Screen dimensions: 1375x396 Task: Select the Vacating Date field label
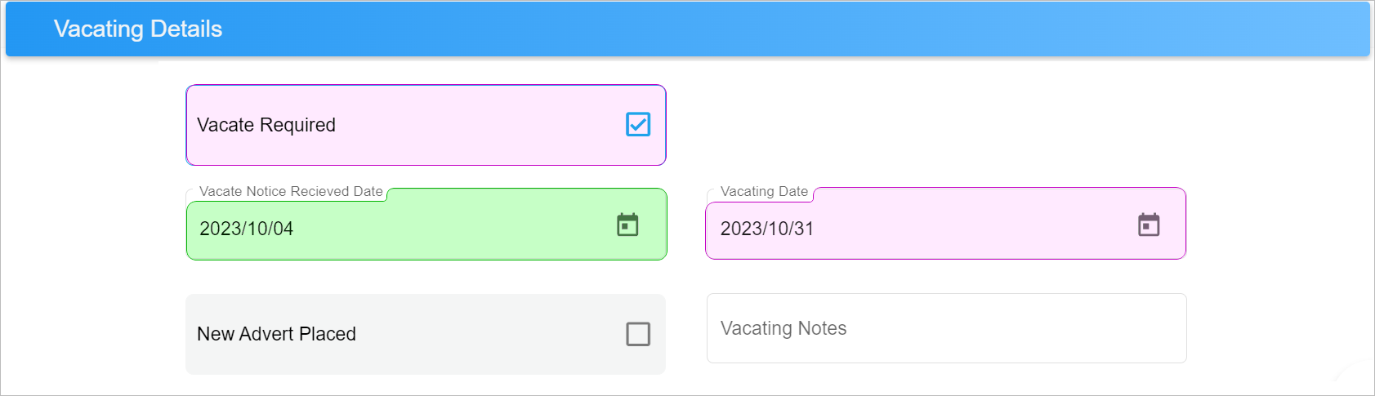coord(764,191)
